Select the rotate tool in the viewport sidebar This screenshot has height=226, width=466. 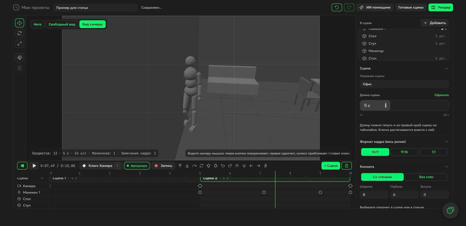[19, 33]
